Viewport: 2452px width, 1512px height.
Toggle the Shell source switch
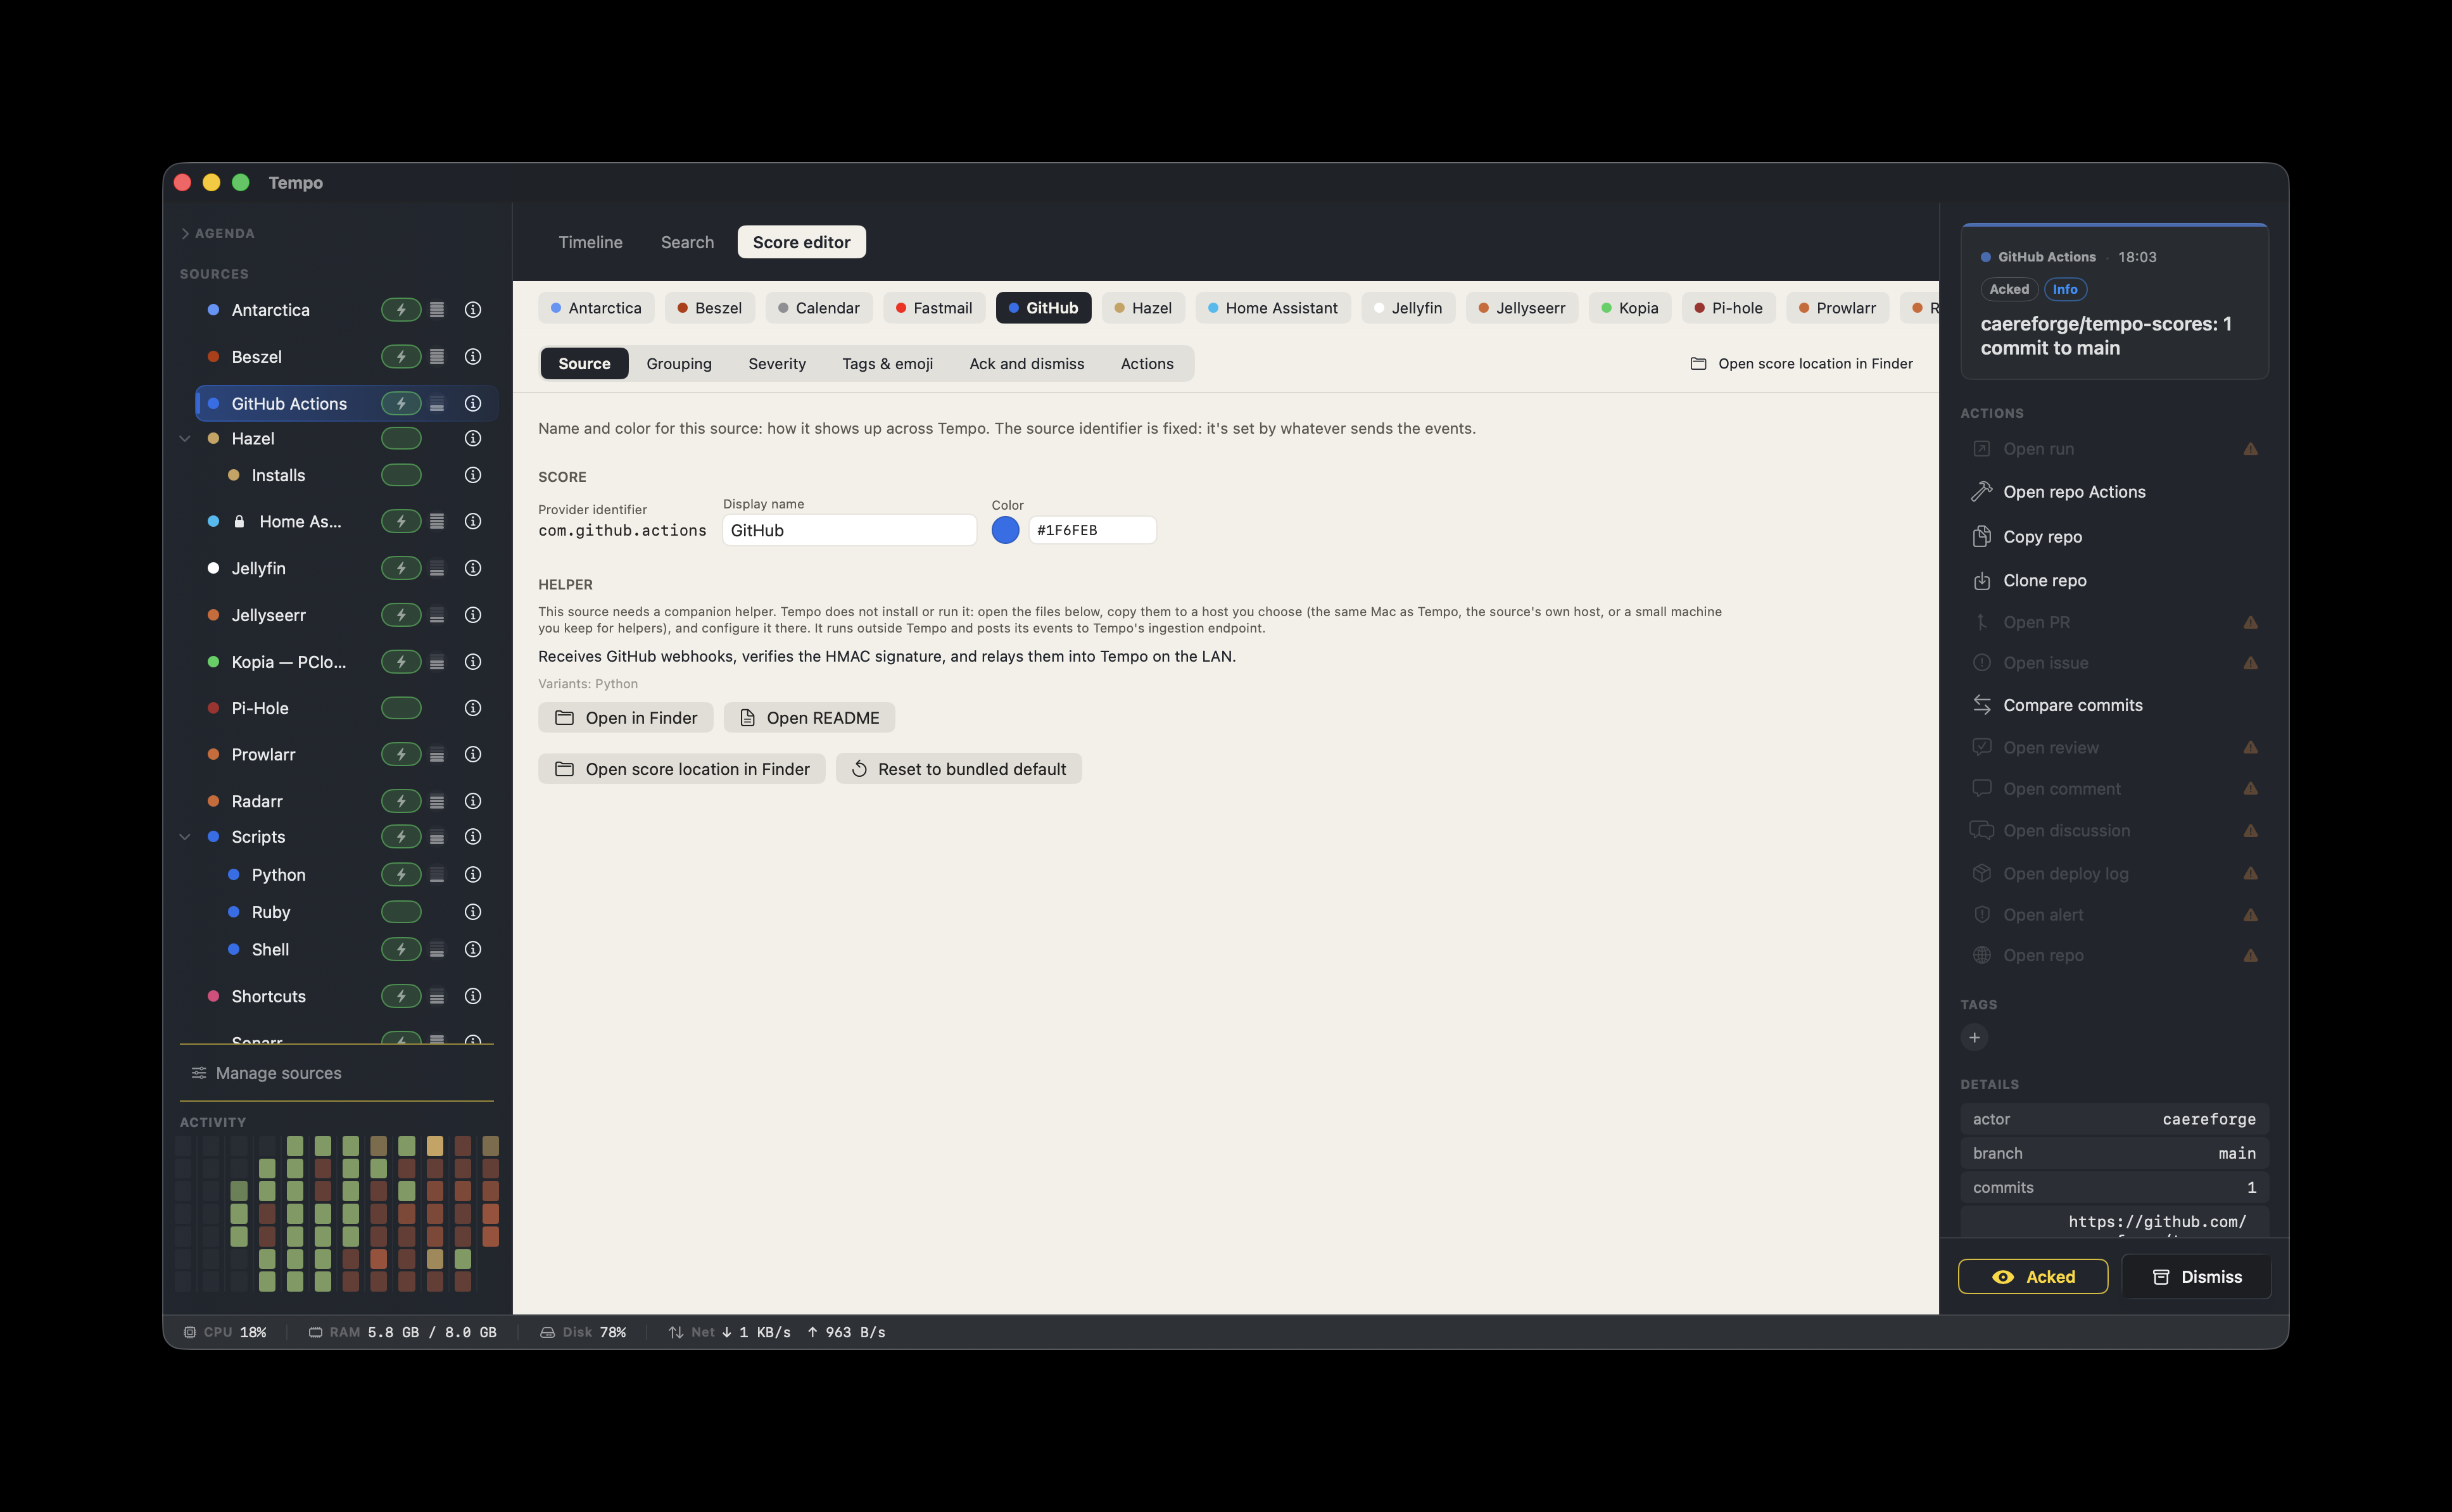tap(401, 949)
